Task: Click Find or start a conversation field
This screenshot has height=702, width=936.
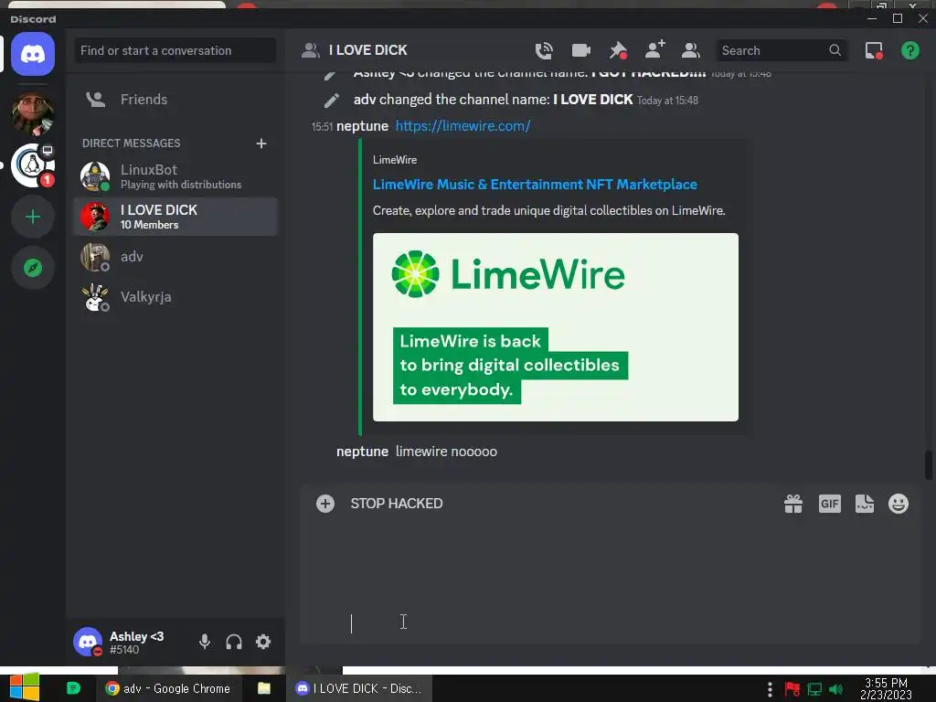Action: [175, 51]
